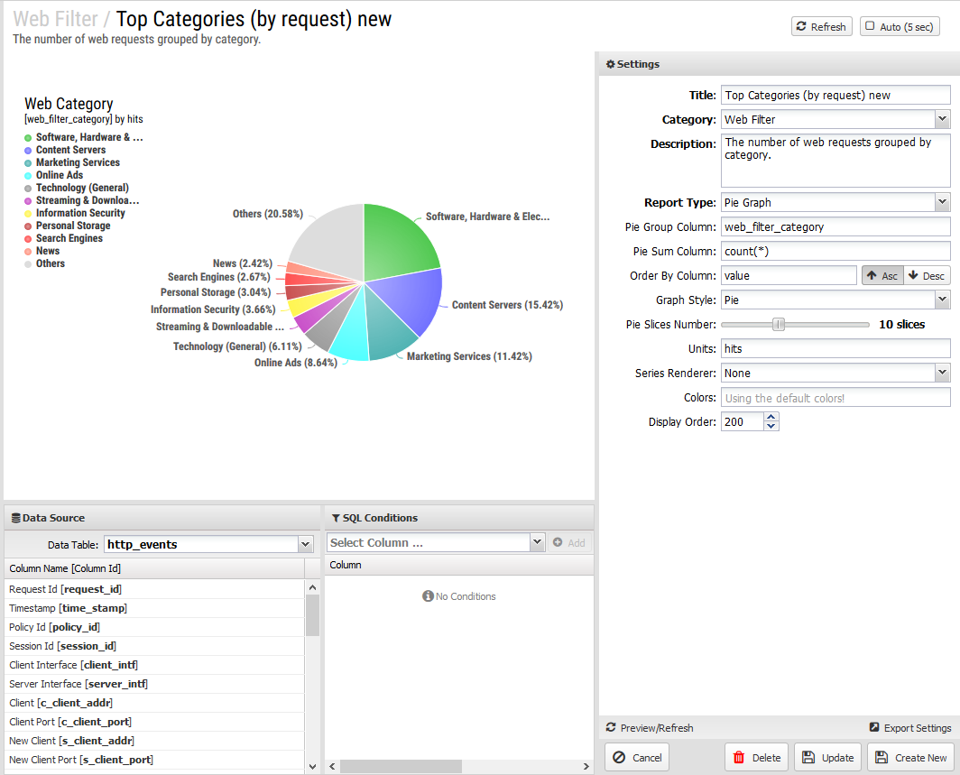Screen dimensions: 960x775
Task: Select Request Id [request_id] row
Action: 154,589
